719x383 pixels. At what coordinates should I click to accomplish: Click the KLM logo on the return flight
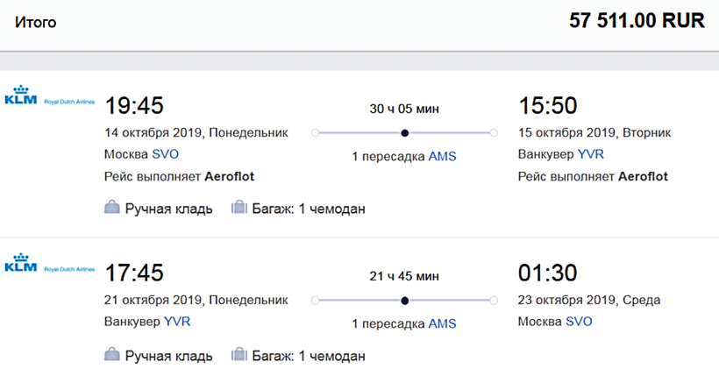click(x=50, y=265)
